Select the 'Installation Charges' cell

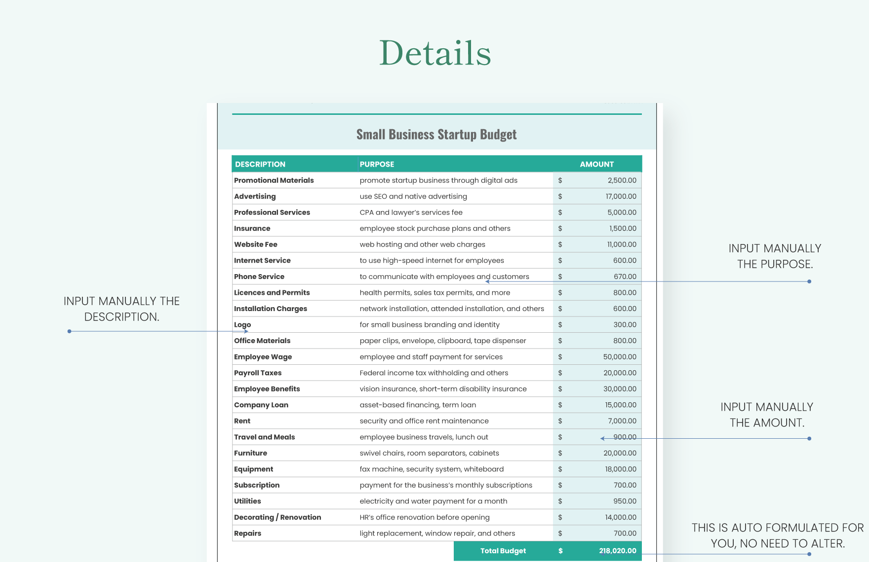coord(271,309)
